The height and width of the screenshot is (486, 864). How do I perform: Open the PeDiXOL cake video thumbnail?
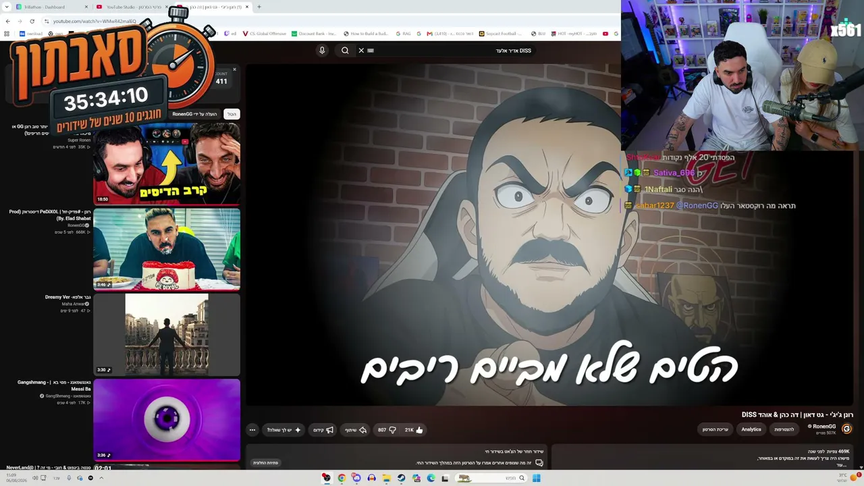pyautogui.click(x=167, y=249)
